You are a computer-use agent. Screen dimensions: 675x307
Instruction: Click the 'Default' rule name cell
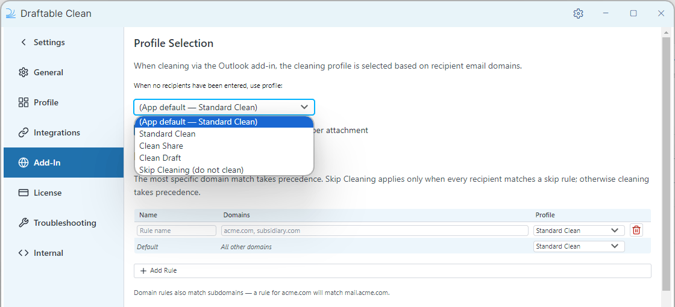[x=147, y=247]
